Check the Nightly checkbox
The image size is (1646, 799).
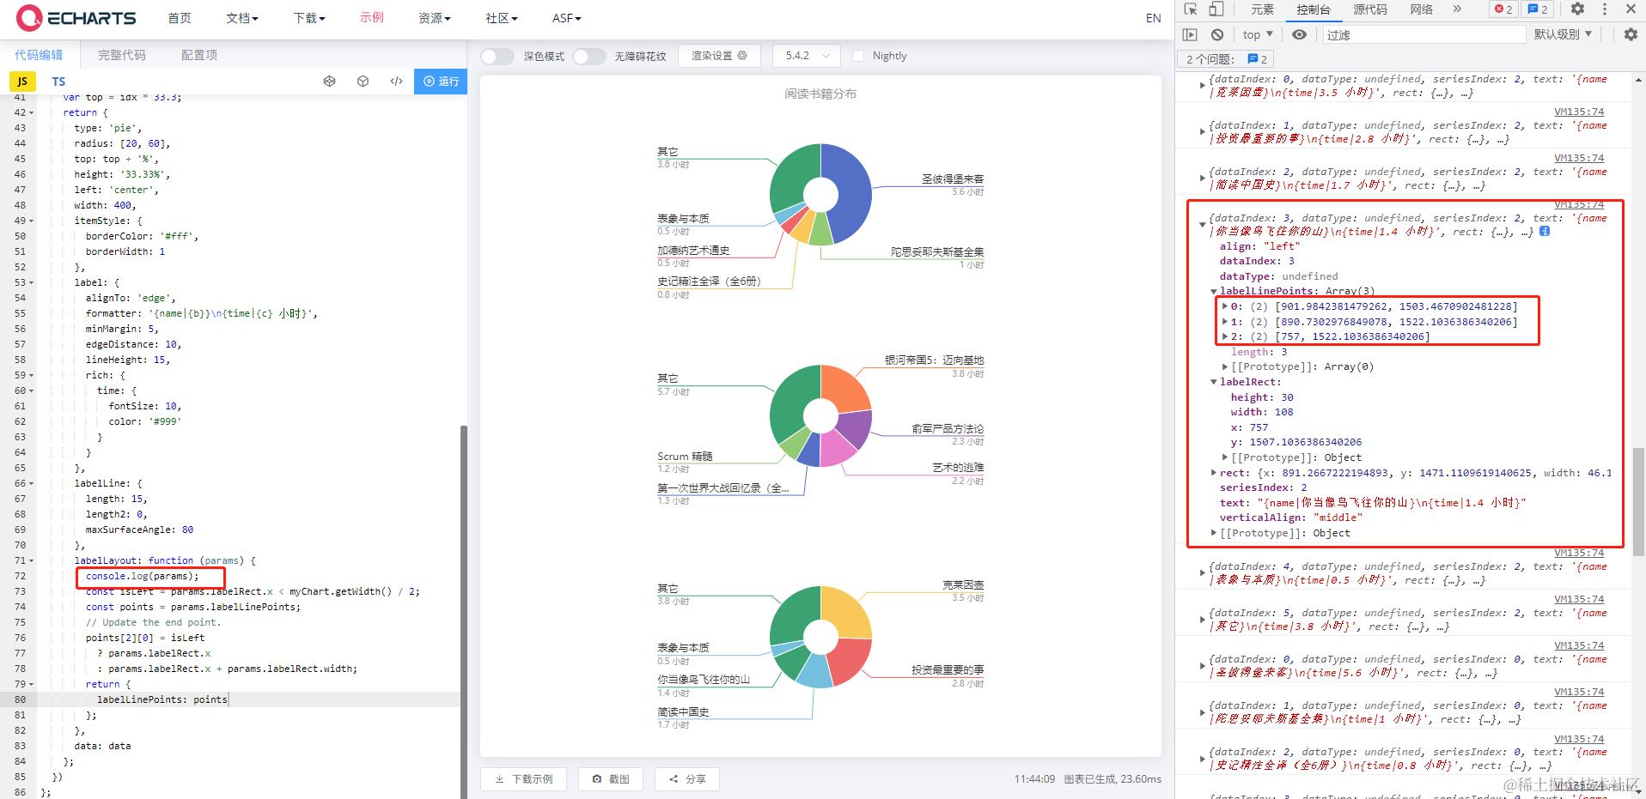click(858, 55)
